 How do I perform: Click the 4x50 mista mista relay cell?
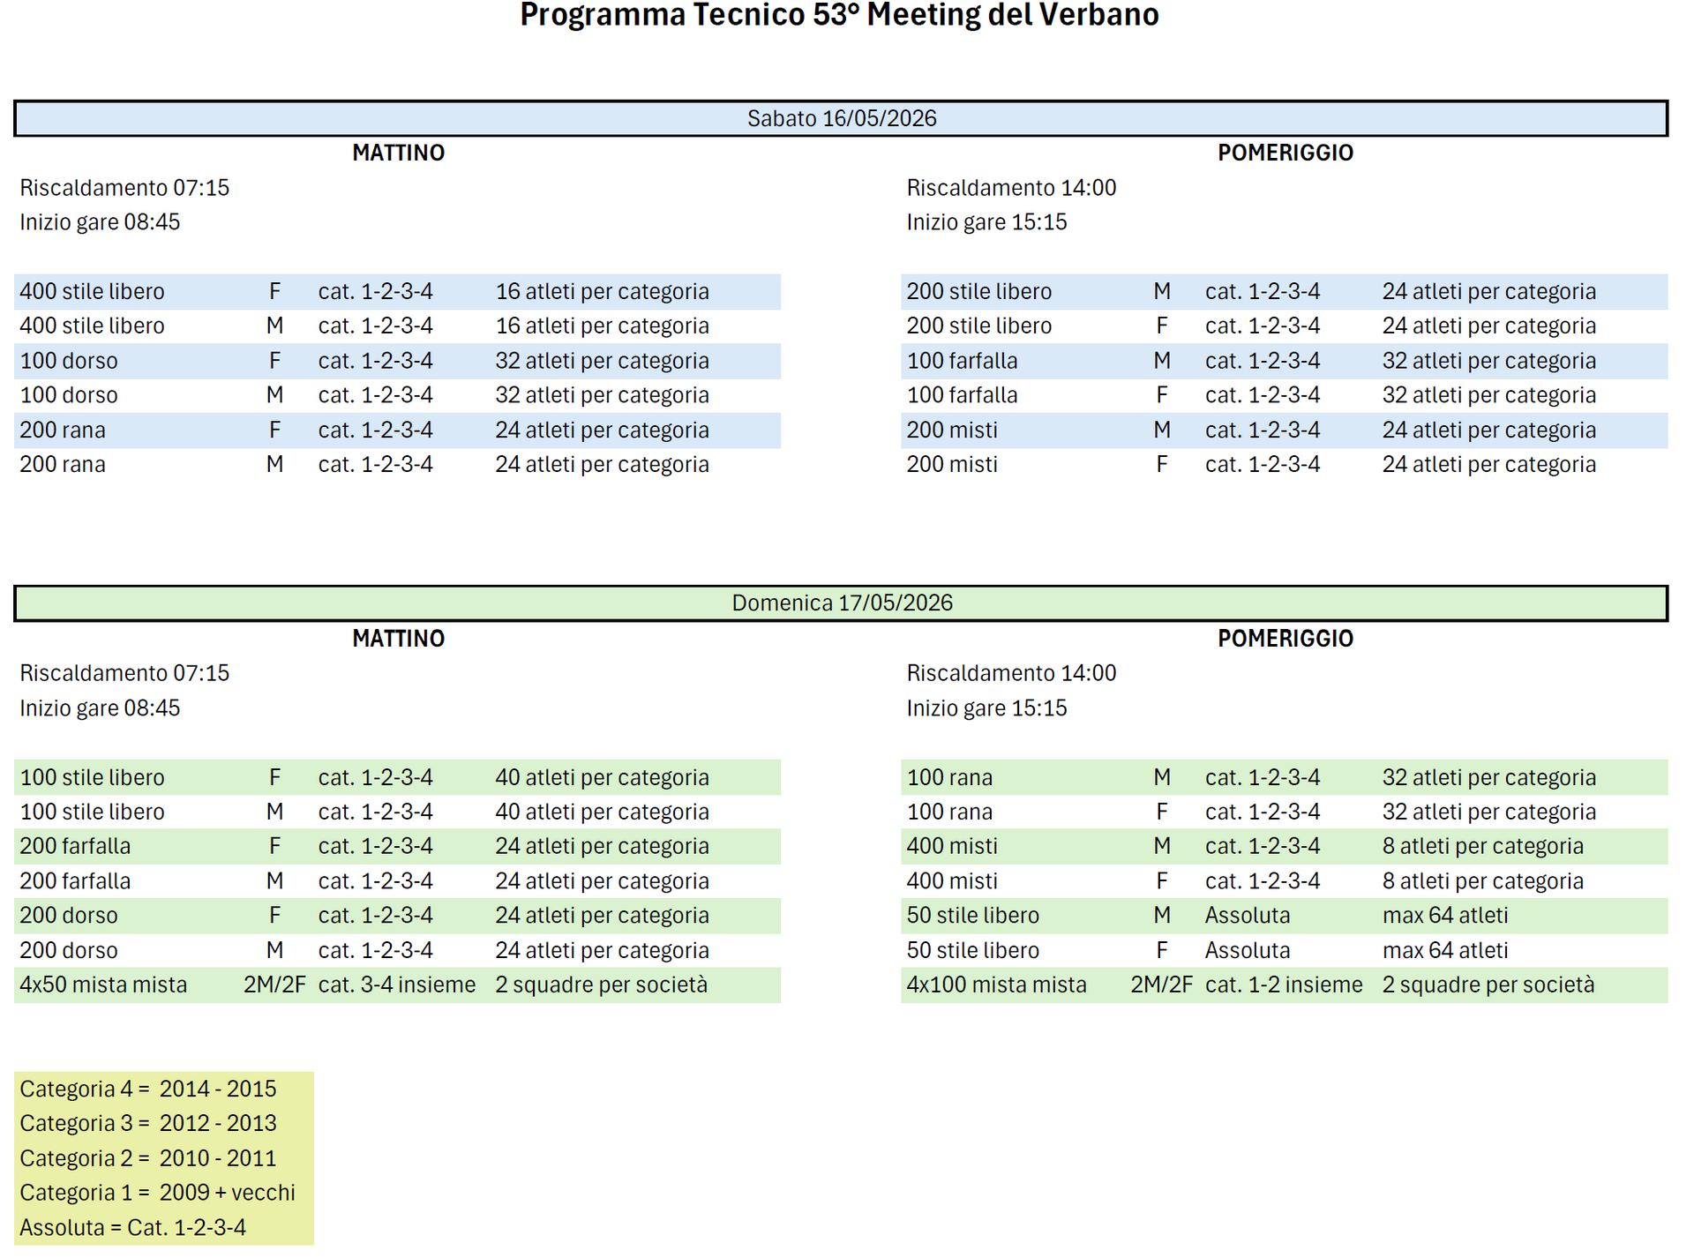point(103,985)
